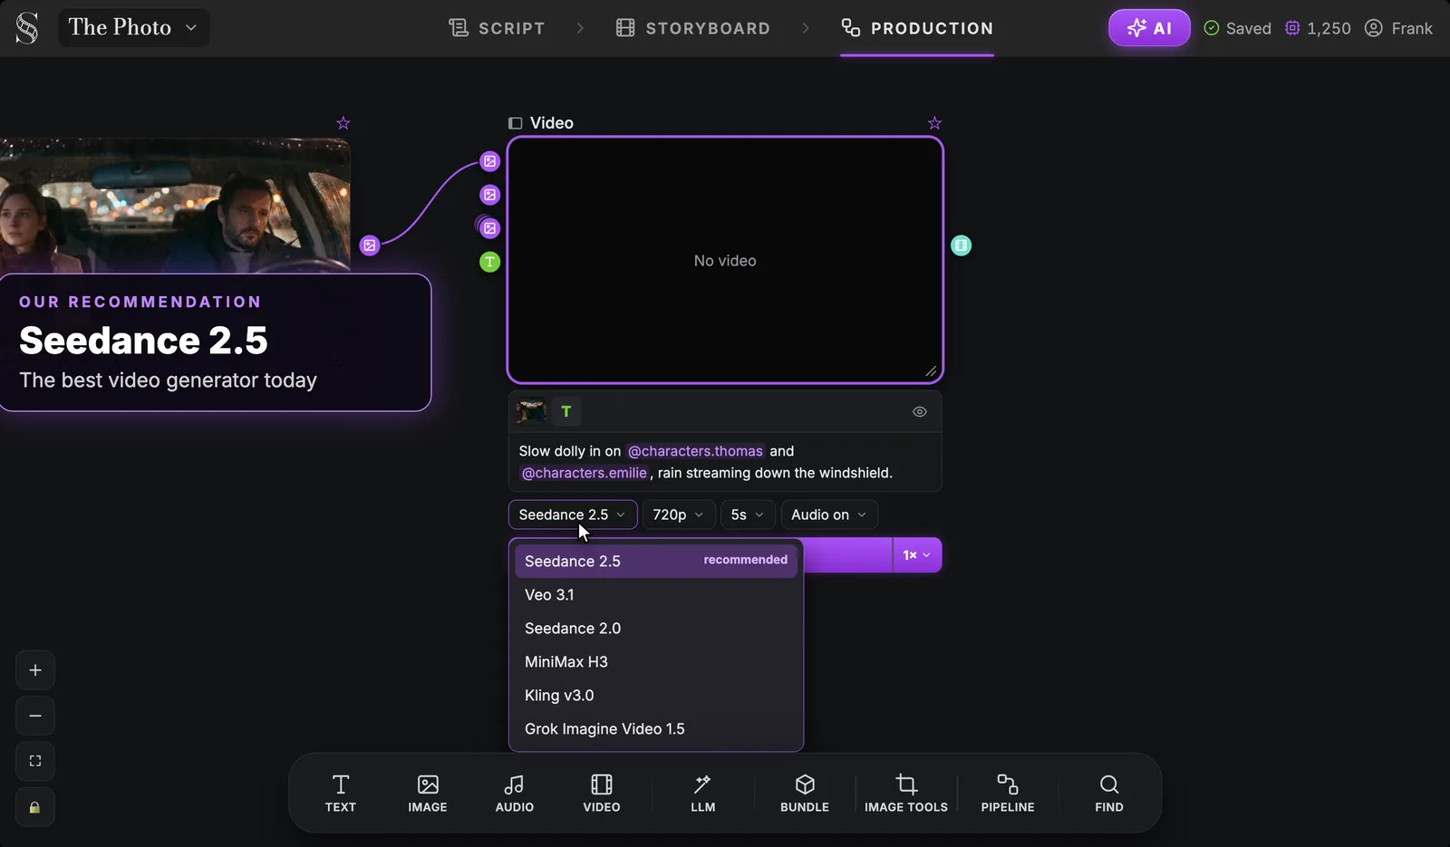Click the prompt text field

725,462
